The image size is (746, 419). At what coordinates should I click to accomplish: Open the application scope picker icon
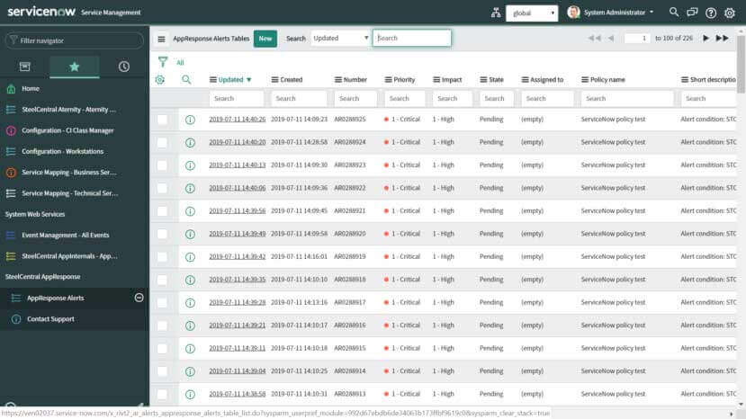coord(496,13)
